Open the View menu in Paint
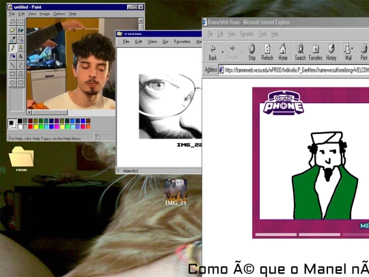The image size is (369, 277). [32, 14]
